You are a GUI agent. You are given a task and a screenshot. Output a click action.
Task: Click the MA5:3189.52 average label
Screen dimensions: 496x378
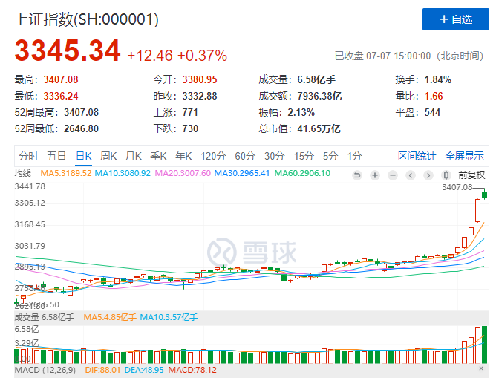[x=66, y=173]
